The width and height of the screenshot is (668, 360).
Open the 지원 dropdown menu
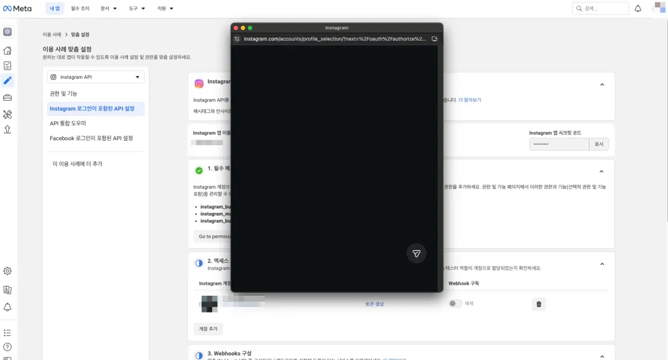(165, 9)
